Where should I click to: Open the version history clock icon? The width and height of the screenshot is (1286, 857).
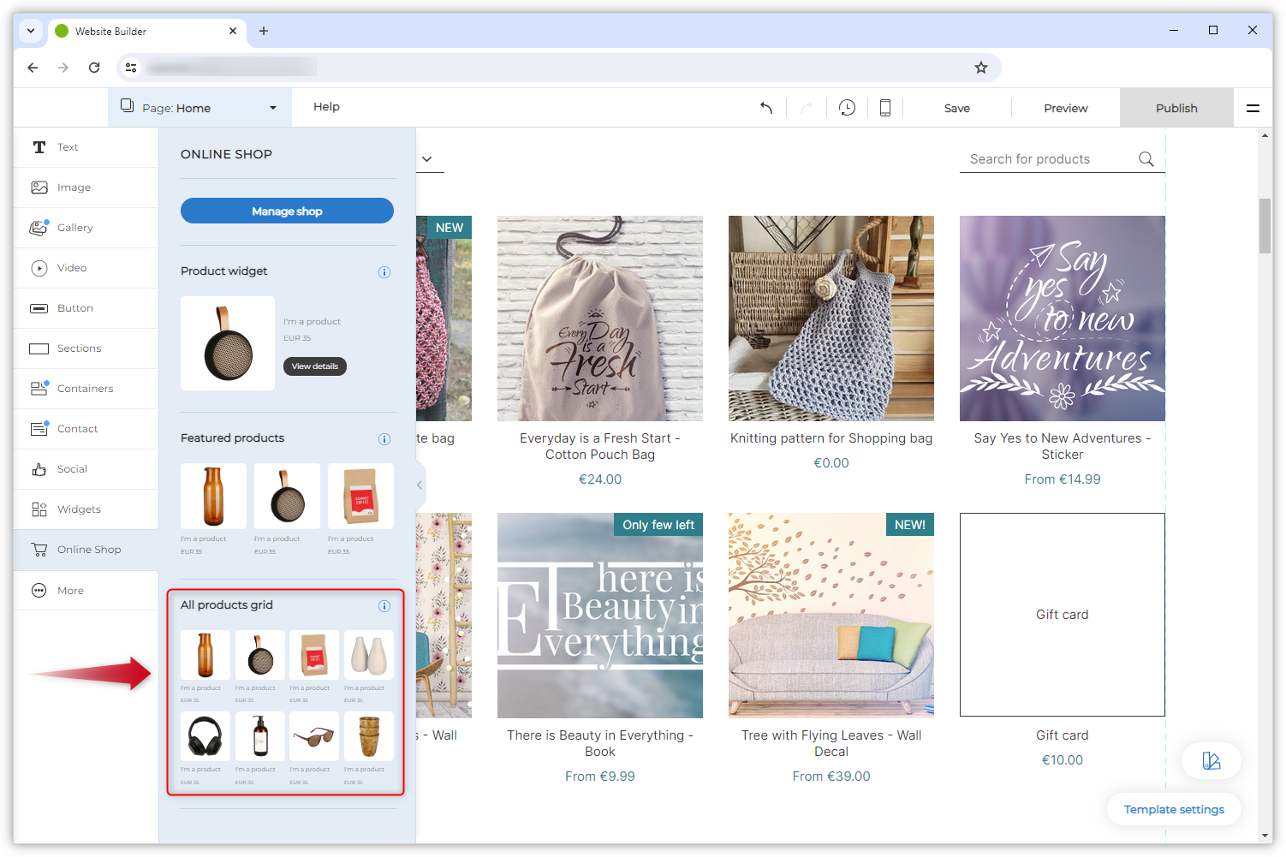tap(847, 108)
